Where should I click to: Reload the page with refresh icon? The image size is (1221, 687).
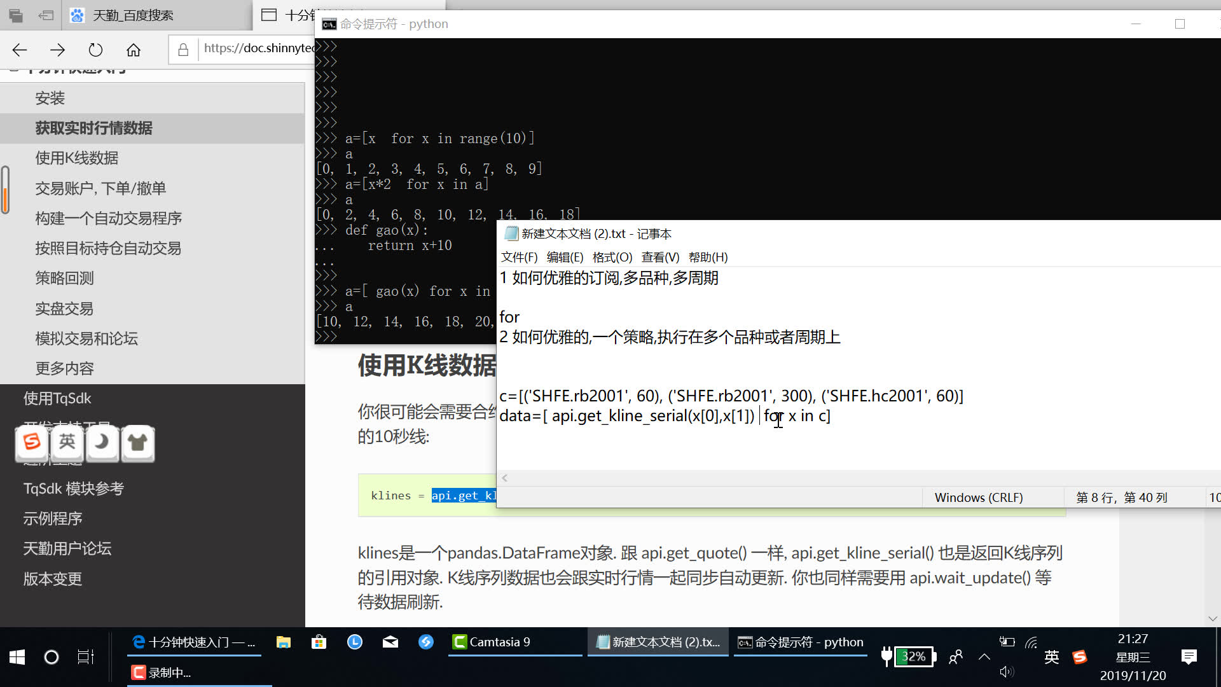pyautogui.click(x=95, y=50)
